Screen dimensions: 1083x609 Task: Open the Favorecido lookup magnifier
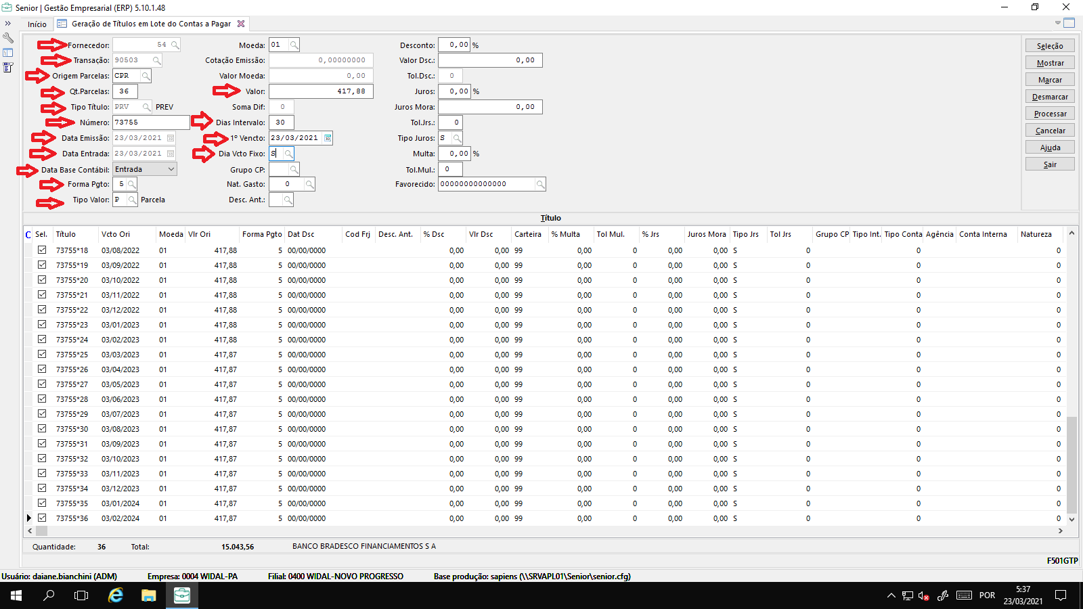tap(540, 184)
